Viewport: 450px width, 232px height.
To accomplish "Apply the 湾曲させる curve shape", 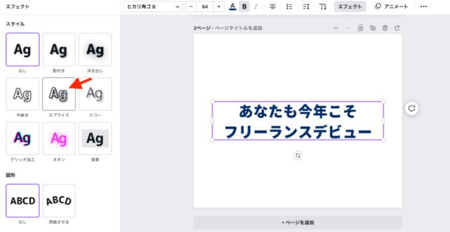I will click(x=59, y=200).
